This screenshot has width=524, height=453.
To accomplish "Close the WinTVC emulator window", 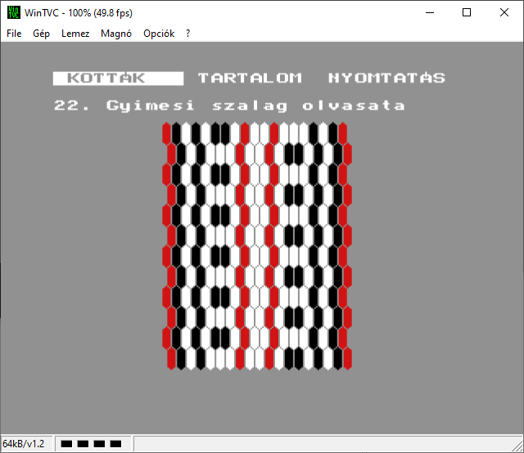I will point(504,12).
